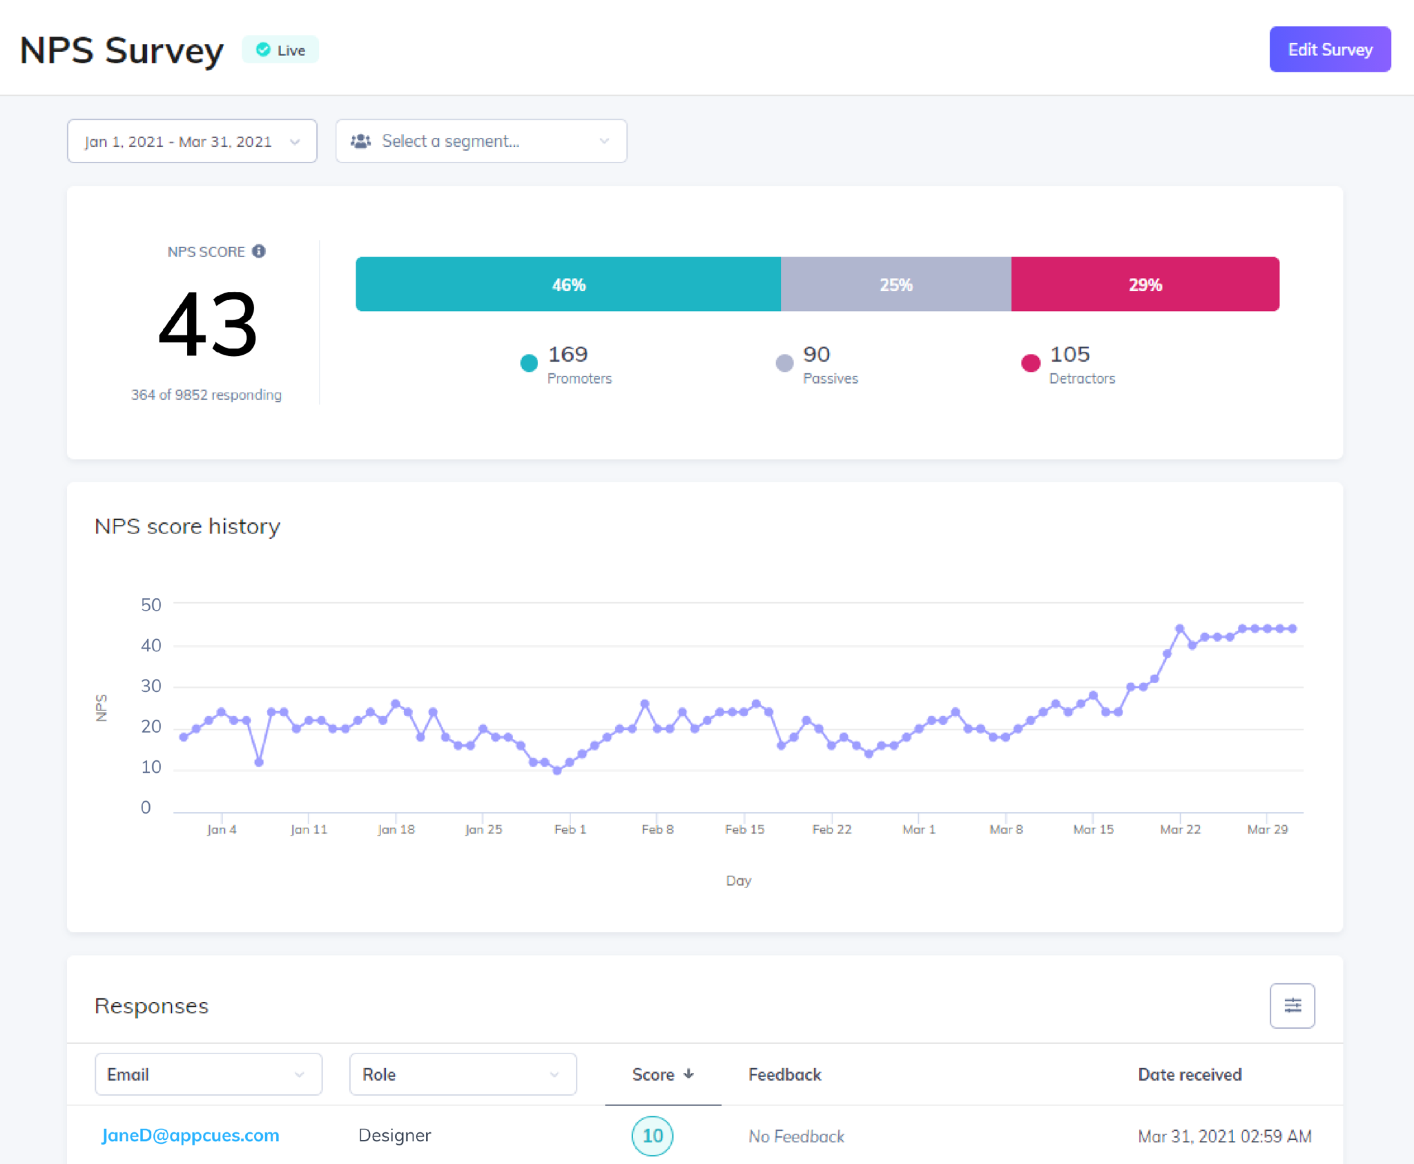Click the Edit Survey button

[1330, 49]
